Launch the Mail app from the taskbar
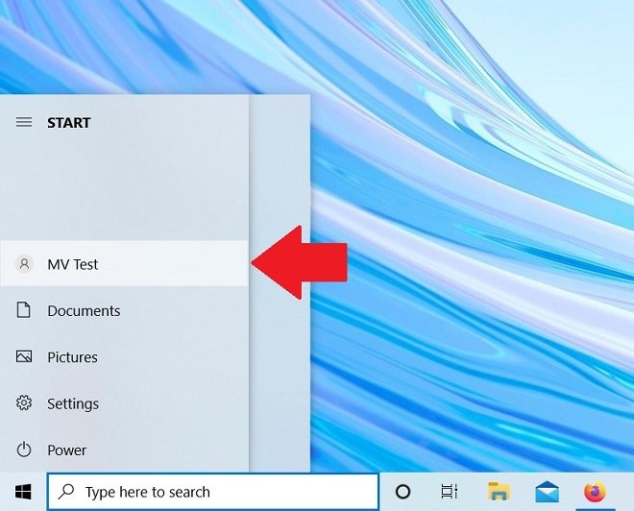634x511 pixels. pos(548,492)
